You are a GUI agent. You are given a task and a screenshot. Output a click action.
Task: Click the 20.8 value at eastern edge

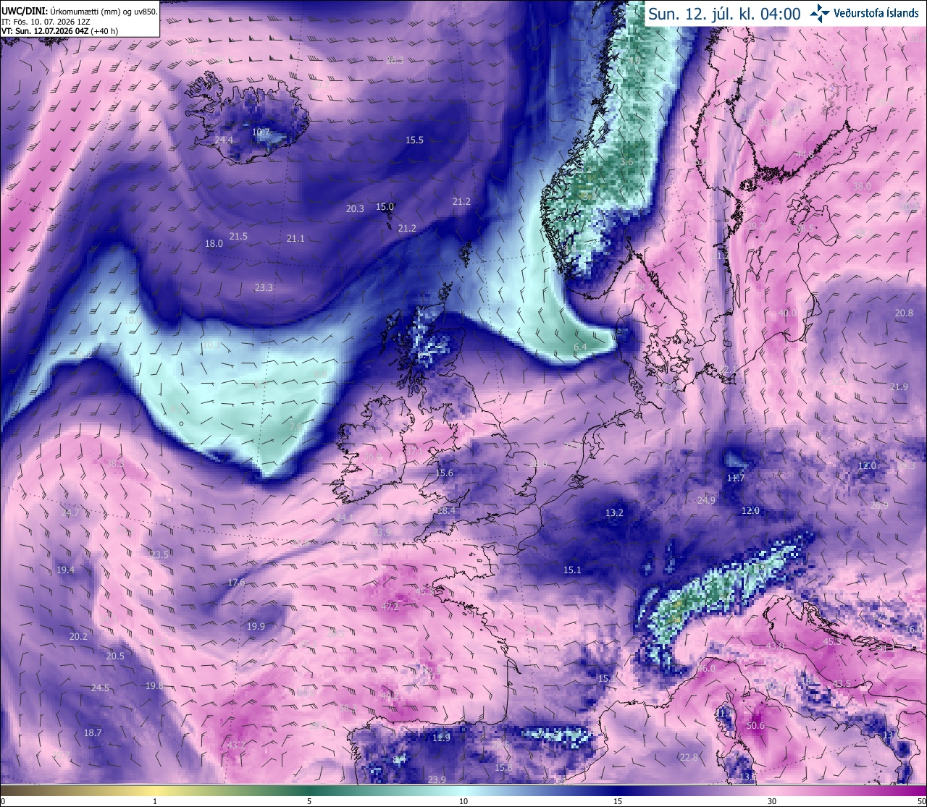tap(904, 313)
